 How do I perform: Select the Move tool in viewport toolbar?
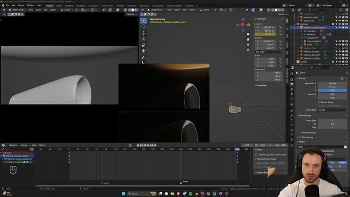(143, 33)
